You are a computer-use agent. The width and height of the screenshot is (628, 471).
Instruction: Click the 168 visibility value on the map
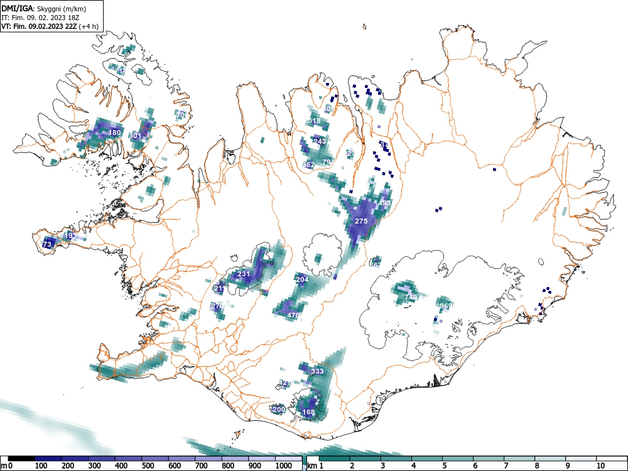[308, 412]
